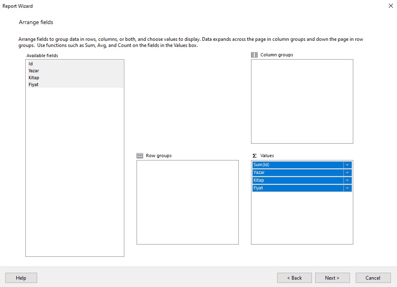Click the Row groups table icon
The image size is (397, 287).
click(140, 156)
